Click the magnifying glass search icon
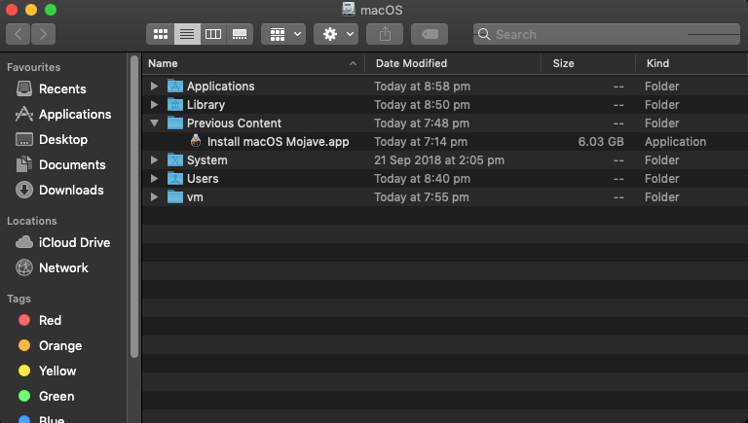 [x=484, y=34]
